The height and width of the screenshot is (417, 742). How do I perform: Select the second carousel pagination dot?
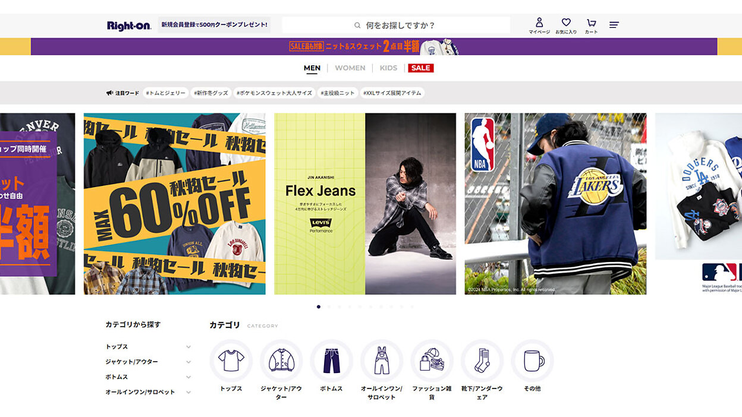329,307
